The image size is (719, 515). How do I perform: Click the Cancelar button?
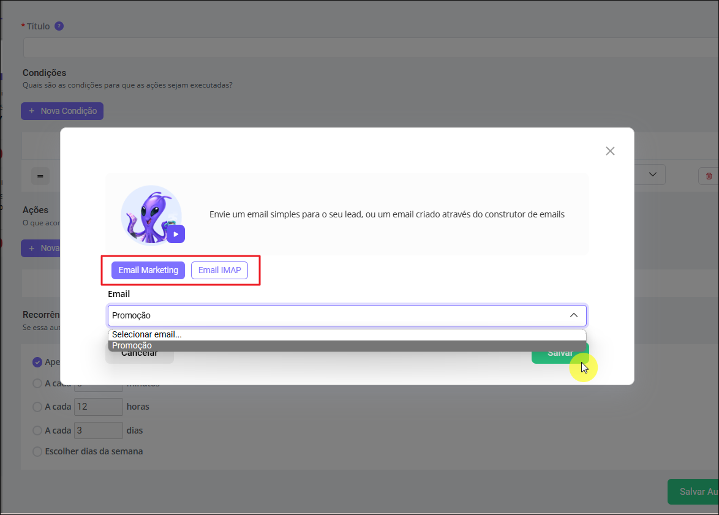click(140, 354)
